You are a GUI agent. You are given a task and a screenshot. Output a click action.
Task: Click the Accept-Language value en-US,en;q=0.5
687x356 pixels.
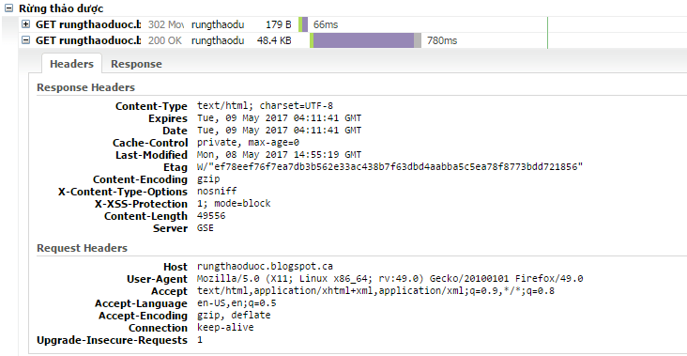237,303
